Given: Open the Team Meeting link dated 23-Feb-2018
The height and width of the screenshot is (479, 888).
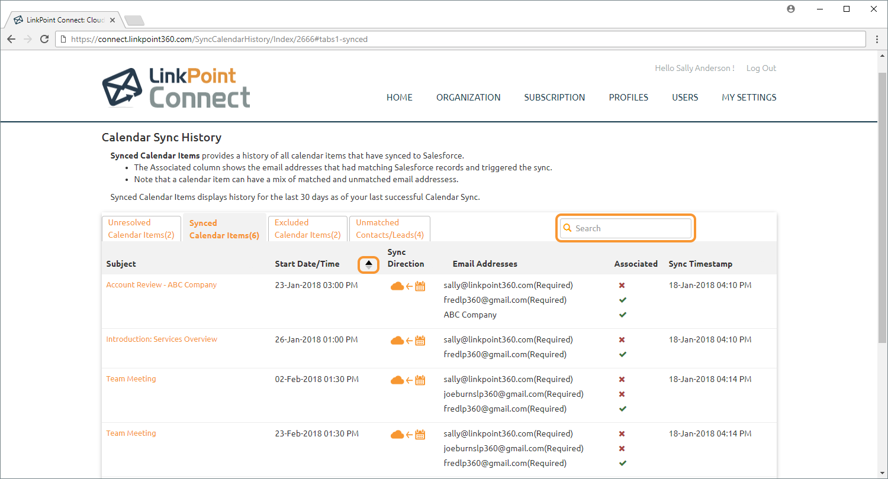Looking at the screenshot, I should click(131, 433).
